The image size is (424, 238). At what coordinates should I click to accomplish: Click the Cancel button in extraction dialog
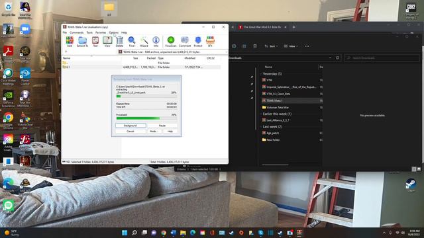click(131, 131)
